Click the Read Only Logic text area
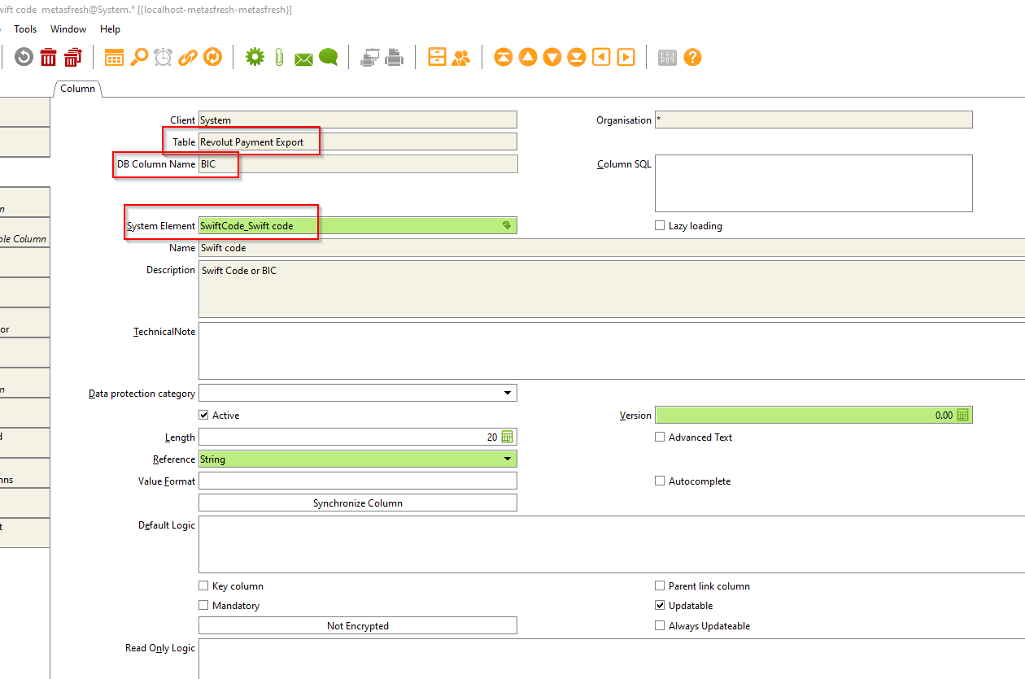The image size is (1025, 679). [612, 659]
